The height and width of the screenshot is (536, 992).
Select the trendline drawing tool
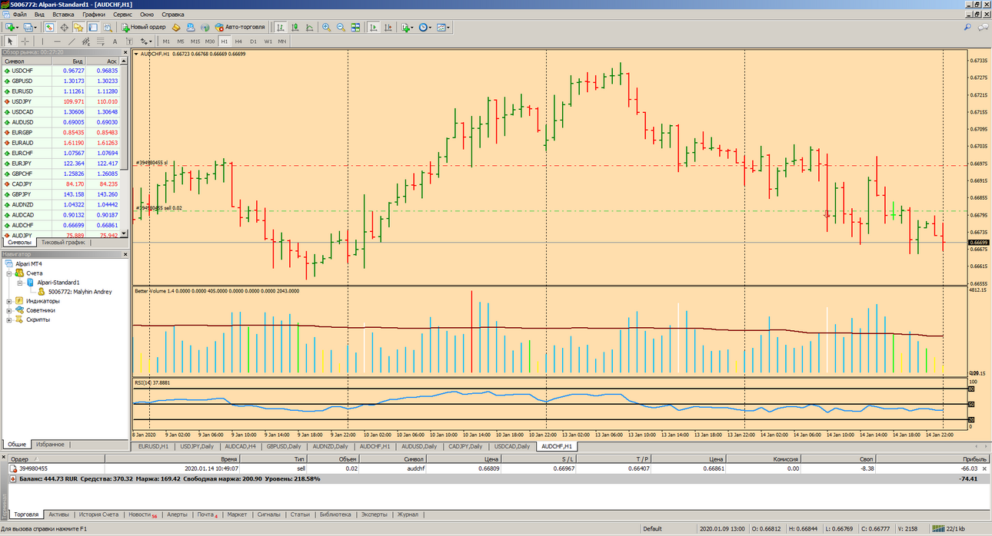(x=72, y=41)
